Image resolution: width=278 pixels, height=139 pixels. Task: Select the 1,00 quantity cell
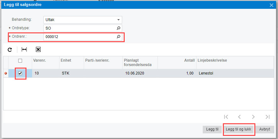(x=177, y=73)
